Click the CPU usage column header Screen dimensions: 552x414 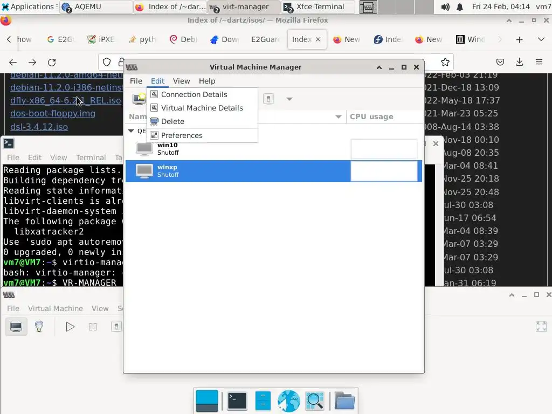click(x=371, y=117)
